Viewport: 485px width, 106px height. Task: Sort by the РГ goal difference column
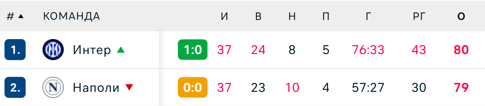click(419, 16)
